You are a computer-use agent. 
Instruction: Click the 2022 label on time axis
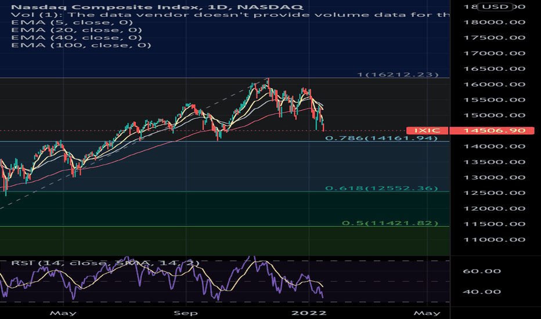tap(309, 313)
